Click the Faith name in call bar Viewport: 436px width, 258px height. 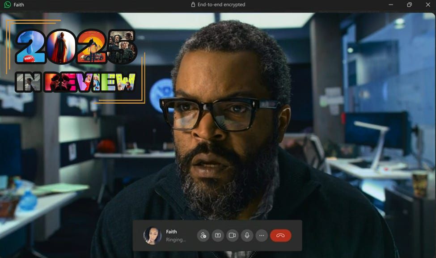tap(171, 232)
